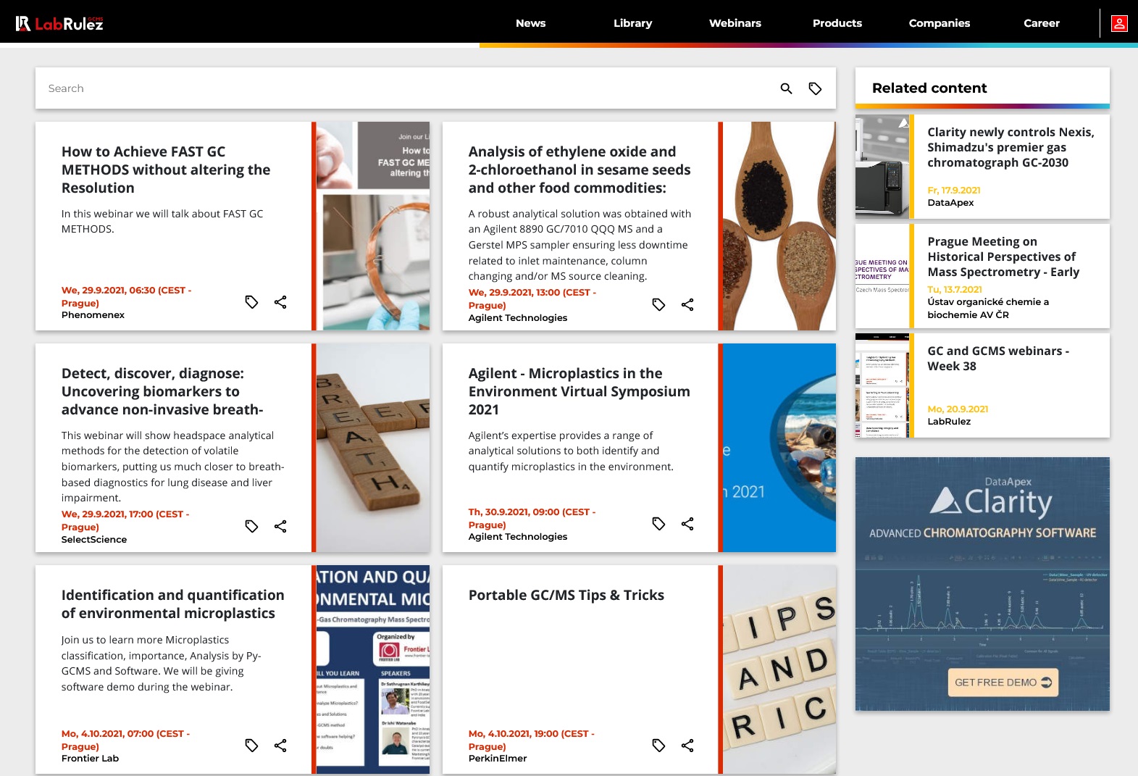Click the Prague Meeting thumbnail image
The height and width of the screenshot is (776, 1138).
tap(882, 276)
